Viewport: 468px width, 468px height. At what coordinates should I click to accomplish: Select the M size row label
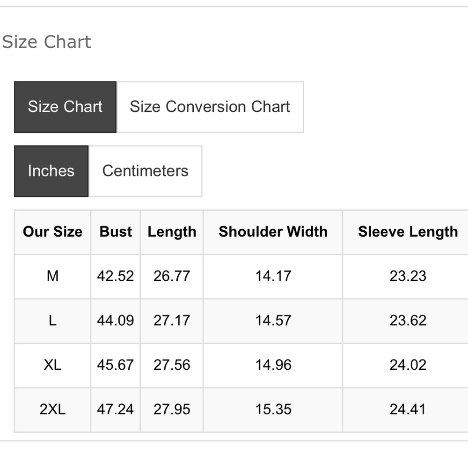click(x=52, y=276)
